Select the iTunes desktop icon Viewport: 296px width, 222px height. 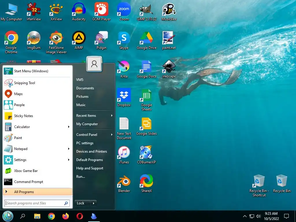124,155
